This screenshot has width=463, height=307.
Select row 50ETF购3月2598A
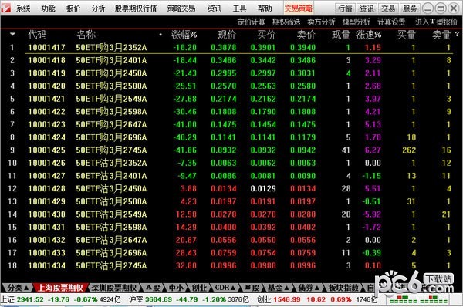tap(231, 112)
